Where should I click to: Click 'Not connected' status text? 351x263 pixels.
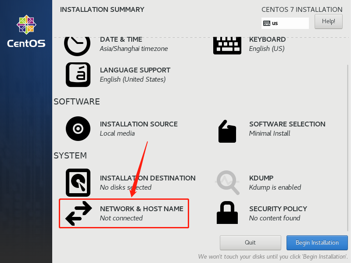pos(121,218)
